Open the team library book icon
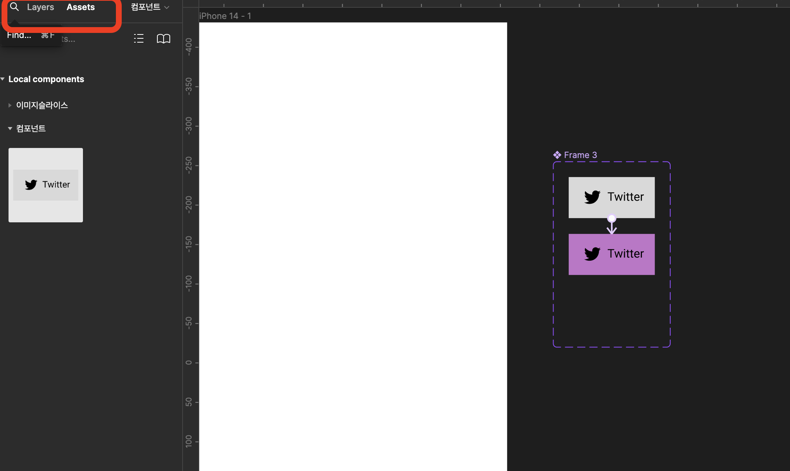 pos(163,38)
